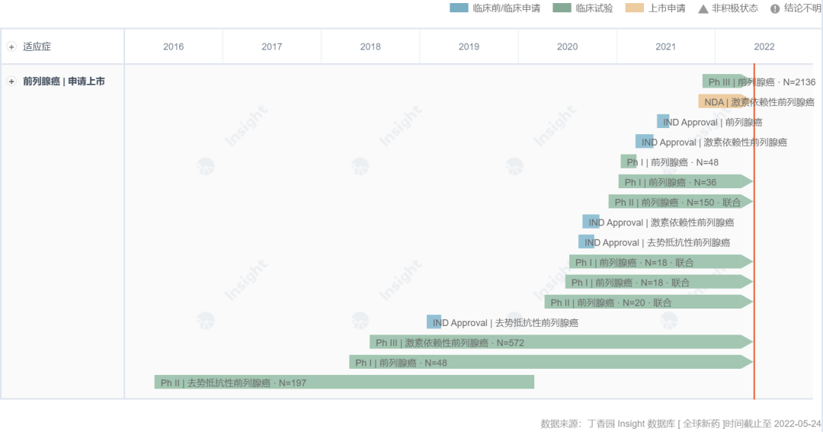The width and height of the screenshot is (823, 432).
Task: Click the green 临床试验 legend swatch
Action: click(x=562, y=8)
